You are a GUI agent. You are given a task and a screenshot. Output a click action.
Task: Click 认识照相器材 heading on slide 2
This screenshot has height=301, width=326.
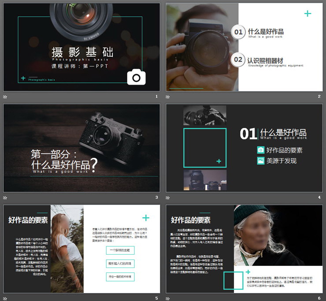(265, 61)
